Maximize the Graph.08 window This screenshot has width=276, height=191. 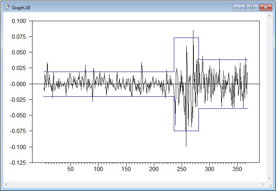click(x=252, y=7)
